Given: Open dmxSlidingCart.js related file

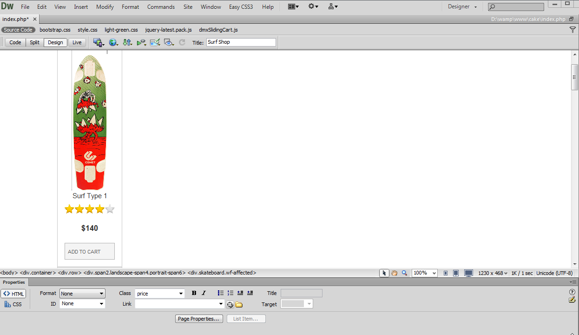Looking at the screenshot, I should pyautogui.click(x=218, y=30).
